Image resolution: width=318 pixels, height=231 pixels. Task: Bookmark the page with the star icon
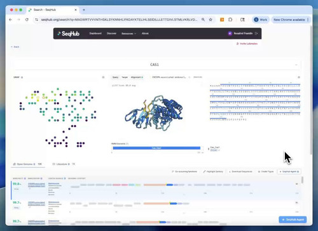point(211,20)
